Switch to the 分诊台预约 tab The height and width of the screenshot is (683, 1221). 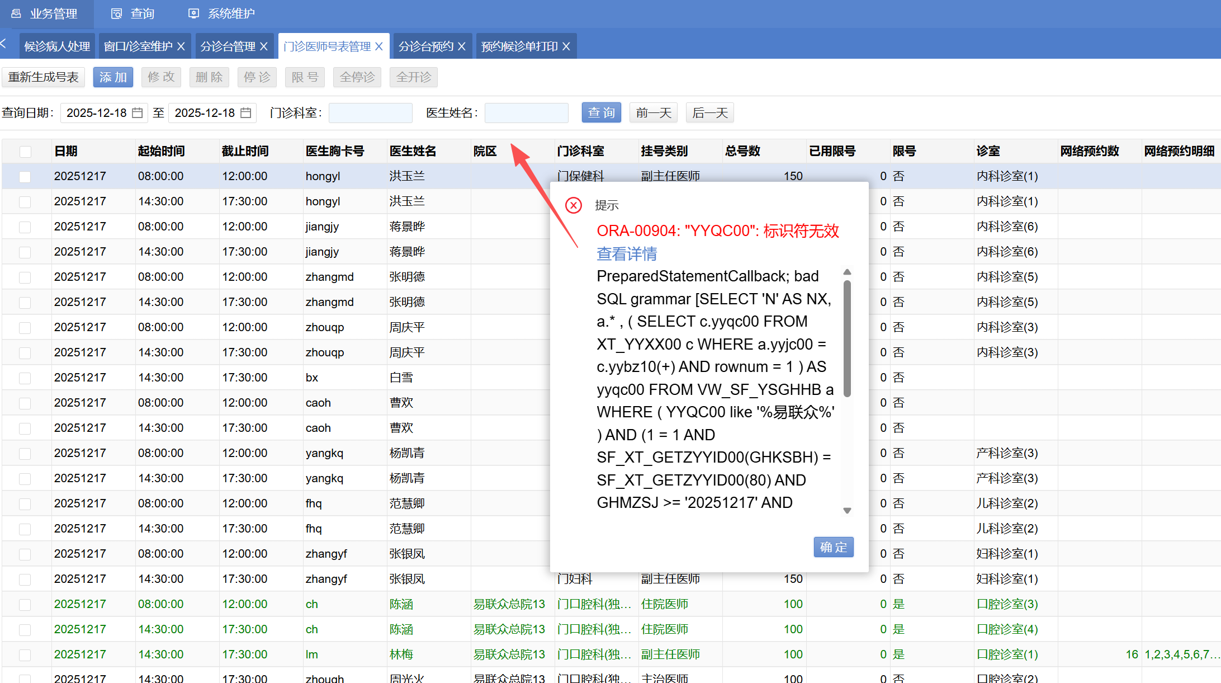coord(425,46)
